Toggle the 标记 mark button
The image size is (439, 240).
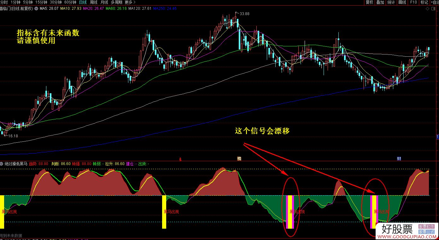click(424, 2)
